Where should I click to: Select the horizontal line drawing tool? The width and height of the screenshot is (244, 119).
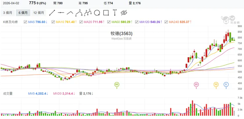point(61,13)
